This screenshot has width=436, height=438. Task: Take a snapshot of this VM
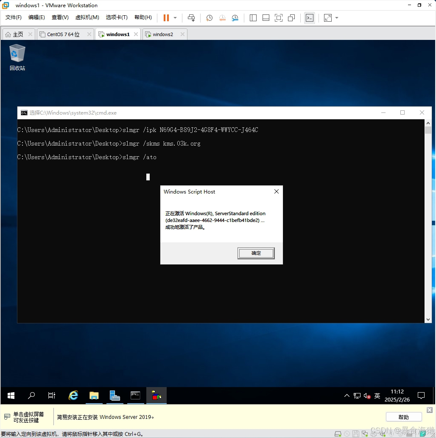coord(209,18)
